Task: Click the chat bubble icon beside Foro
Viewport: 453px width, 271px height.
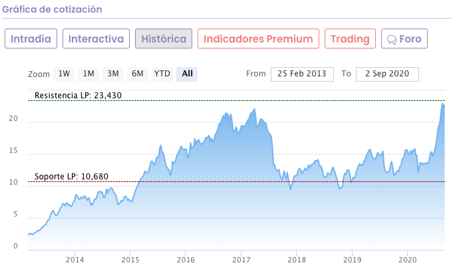Action: [392, 39]
